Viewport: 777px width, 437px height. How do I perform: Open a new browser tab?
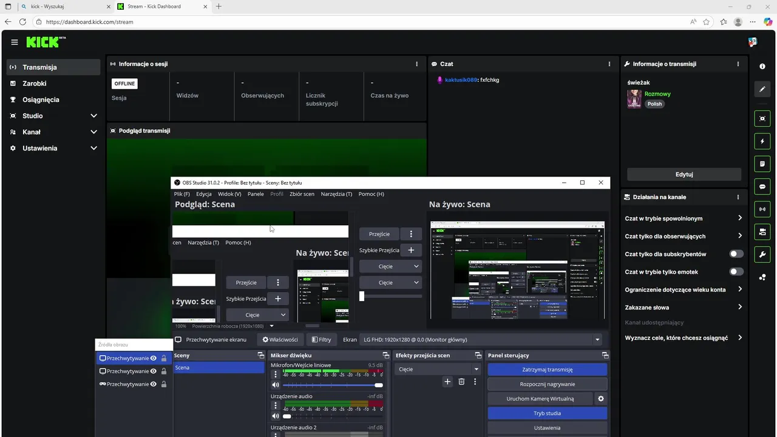219,7
